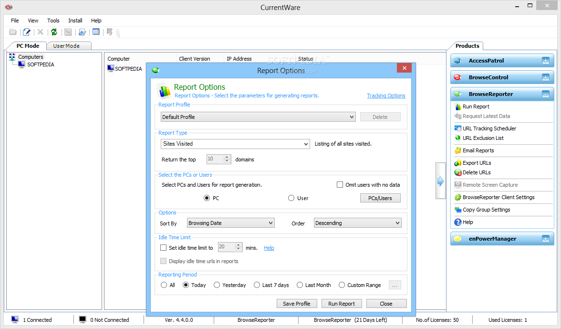Open the Report Type Sites Visited dropdown
This screenshot has height=329, width=561.
[235, 144]
